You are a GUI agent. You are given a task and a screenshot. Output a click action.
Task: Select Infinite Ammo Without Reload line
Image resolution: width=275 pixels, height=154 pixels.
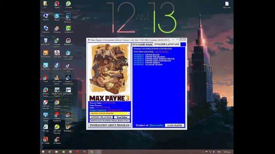tap(154, 59)
